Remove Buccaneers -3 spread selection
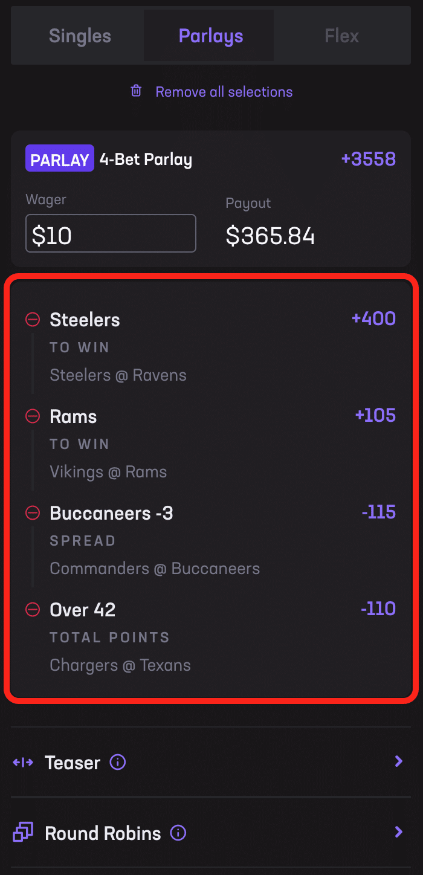The height and width of the screenshot is (875, 423). click(x=33, y=513)
